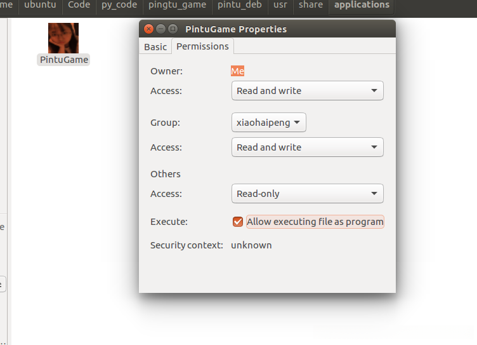
Task: Open the Group access dropdown
Action: pyautogui.click(x=307, y=147)
